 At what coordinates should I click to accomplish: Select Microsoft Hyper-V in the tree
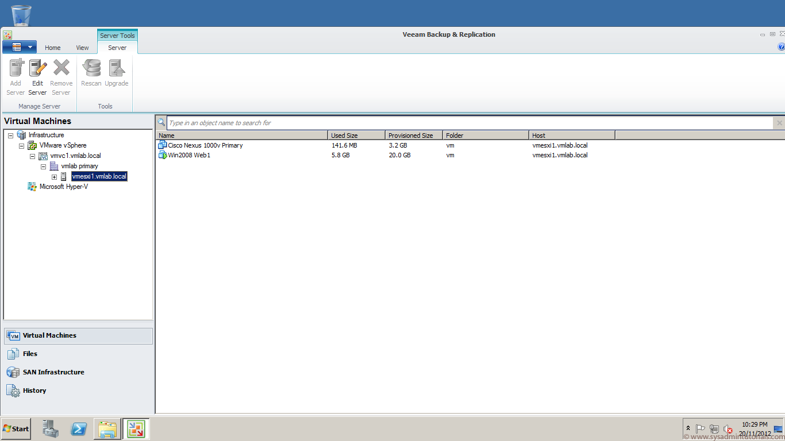(x=64, y=187)
